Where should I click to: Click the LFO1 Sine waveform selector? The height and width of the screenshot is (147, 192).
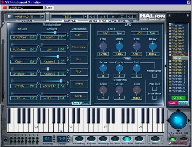click(x=106, y=33)
